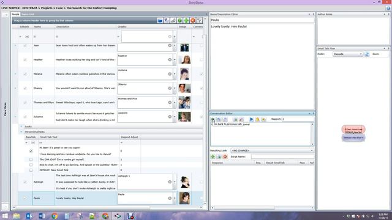Click the Name column header
The image size is (392, 220).
point(43,27)
